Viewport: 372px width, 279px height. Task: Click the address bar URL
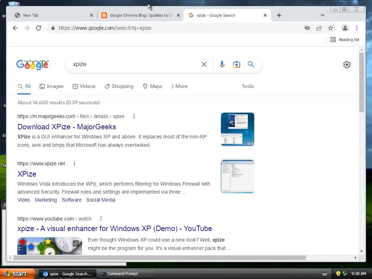pos(105,28)
